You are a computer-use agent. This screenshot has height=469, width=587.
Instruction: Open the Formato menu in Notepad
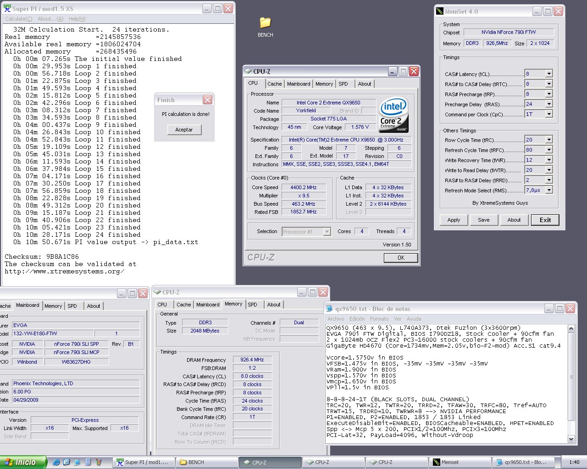tap(379, 319)
